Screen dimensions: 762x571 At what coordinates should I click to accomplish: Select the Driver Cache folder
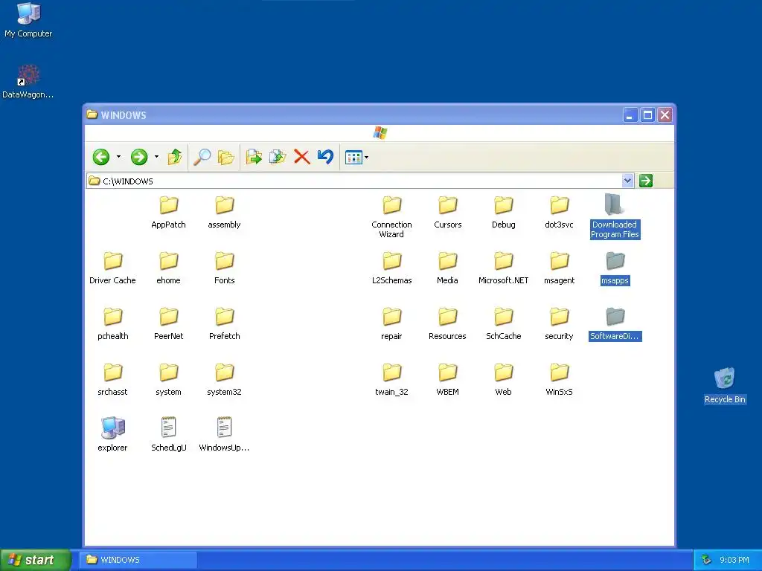point(113,268)
